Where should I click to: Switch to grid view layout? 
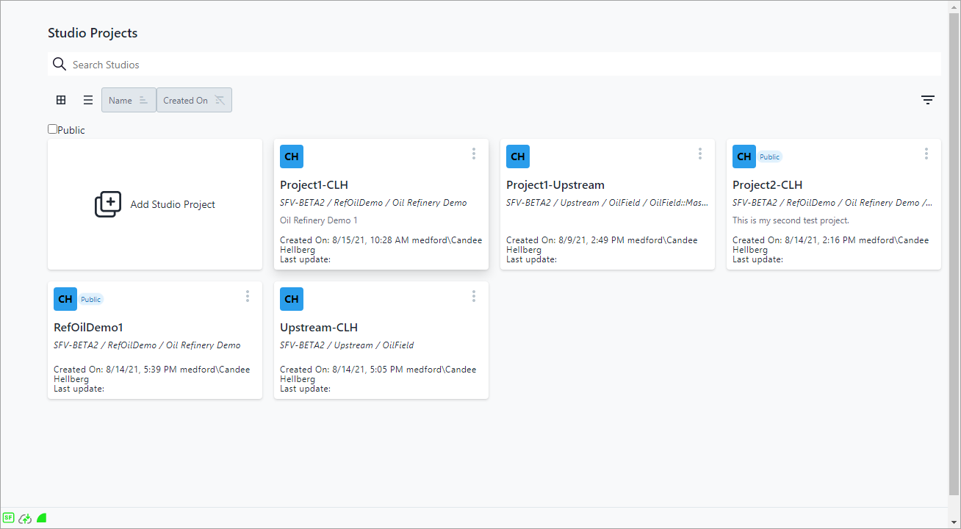[61, 100]
